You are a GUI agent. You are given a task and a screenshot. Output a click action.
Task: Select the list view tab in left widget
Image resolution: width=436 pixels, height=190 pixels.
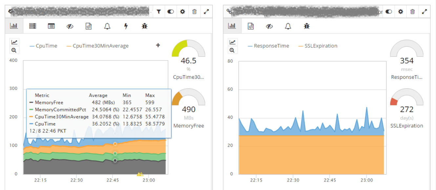[51, 26]
